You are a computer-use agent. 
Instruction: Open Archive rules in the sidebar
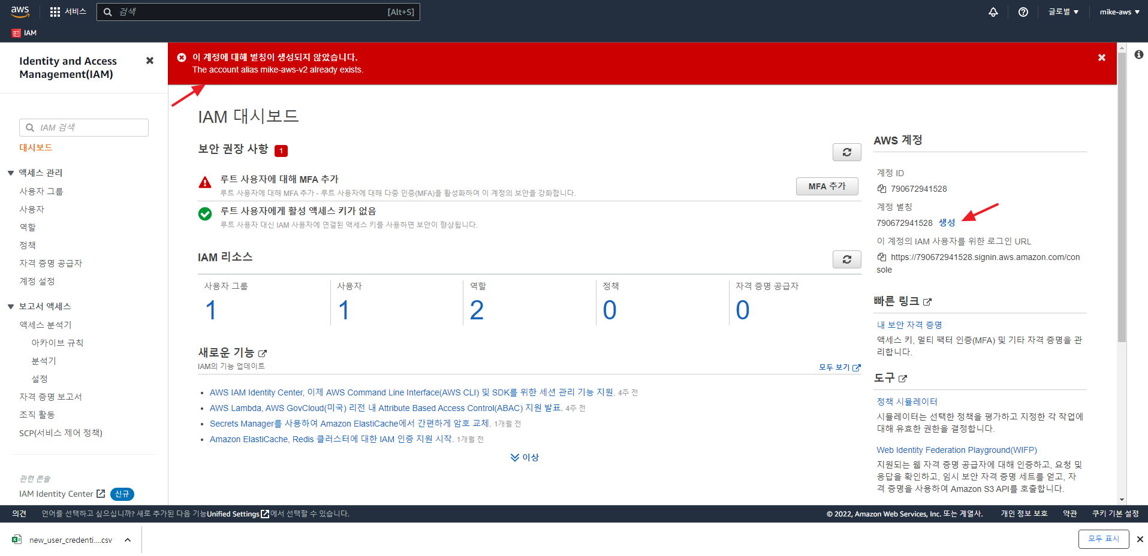tap(58, 343)
